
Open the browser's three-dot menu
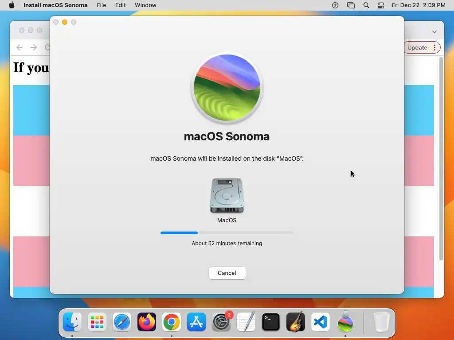(x=434, y=48)
